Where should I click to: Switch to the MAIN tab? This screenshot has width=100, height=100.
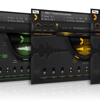[x=66, y=35]
